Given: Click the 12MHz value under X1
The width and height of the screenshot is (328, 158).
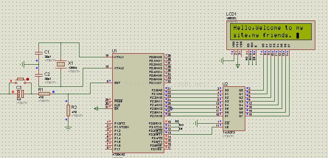Looking at the screenshot, I should click(x=72, y=68).
